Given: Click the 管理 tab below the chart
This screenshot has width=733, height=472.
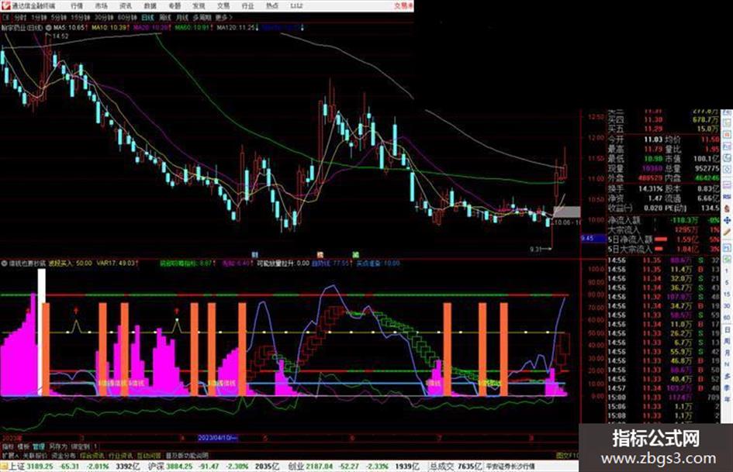Looking at the screenshot, I should coord(39,446).
